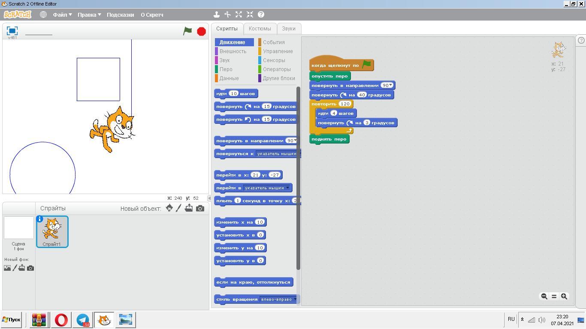Expand direction dropdown in palette block
Image resolution: width=586 pixels, height=329 pixels.
[x=294, y=141]
